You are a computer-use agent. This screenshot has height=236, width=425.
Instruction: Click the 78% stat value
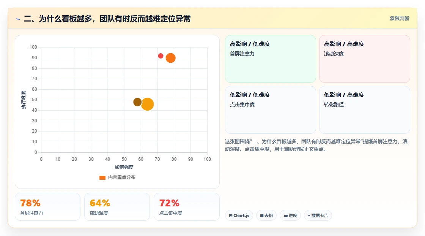(30, 203)
